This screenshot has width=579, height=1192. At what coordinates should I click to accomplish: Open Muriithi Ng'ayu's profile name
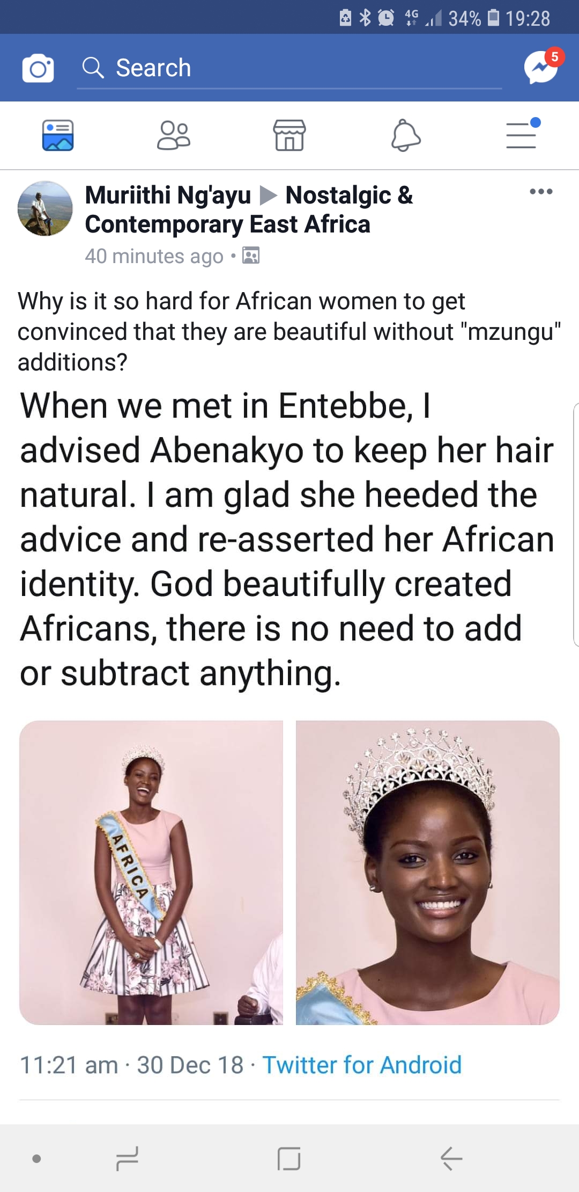click(168, 195)
